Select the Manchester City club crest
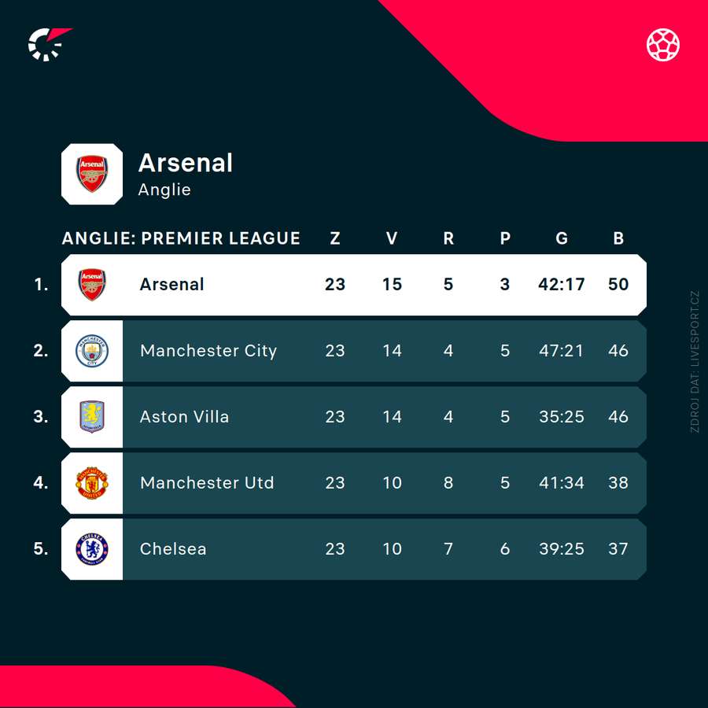The height and width of the screenshot is (708, 708). 92,351
